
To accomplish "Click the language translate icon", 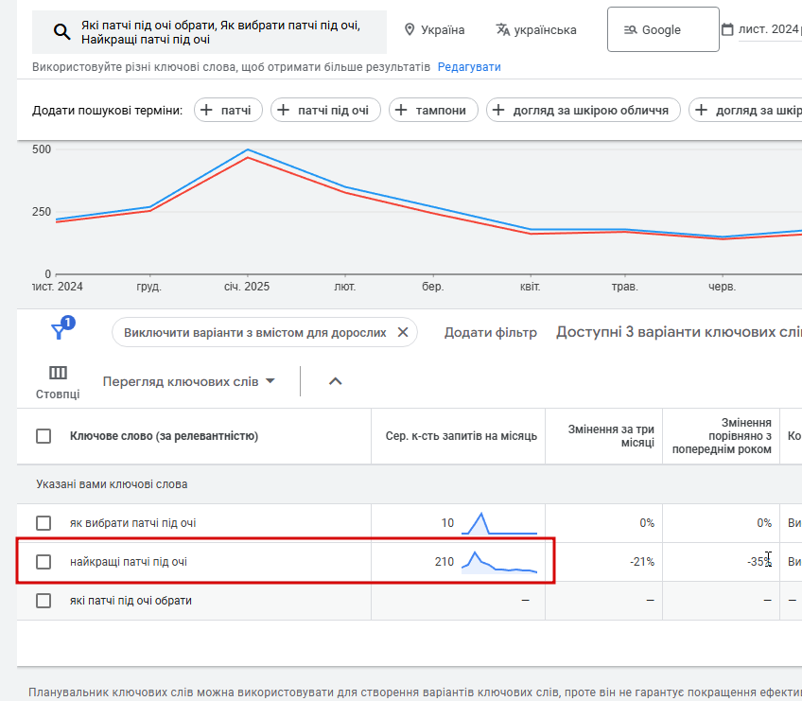I will [x=503, y=30].
